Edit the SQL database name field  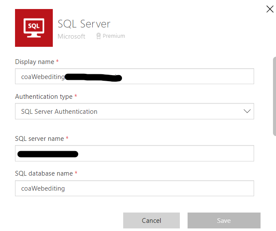(x=134, y=188)
